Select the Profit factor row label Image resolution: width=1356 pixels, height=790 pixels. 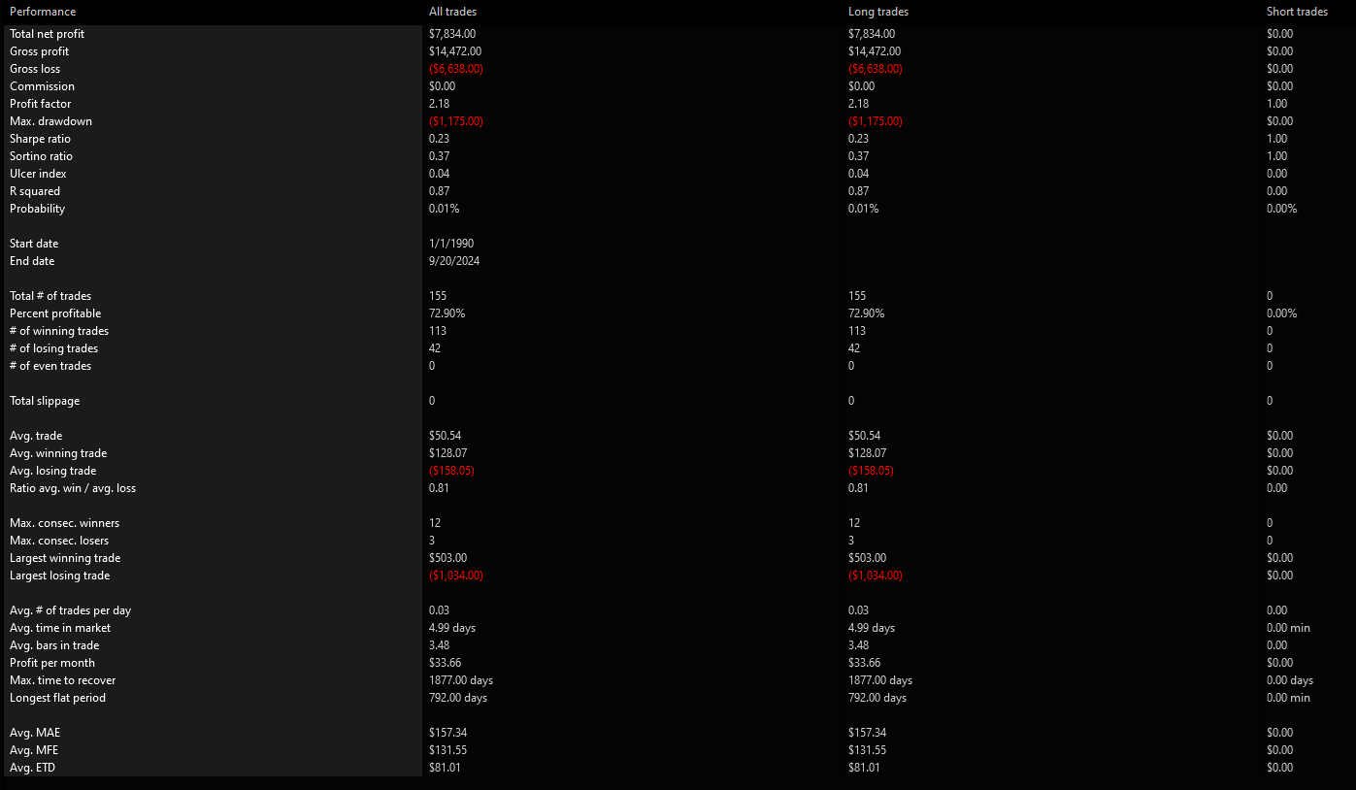click(40, 104)
